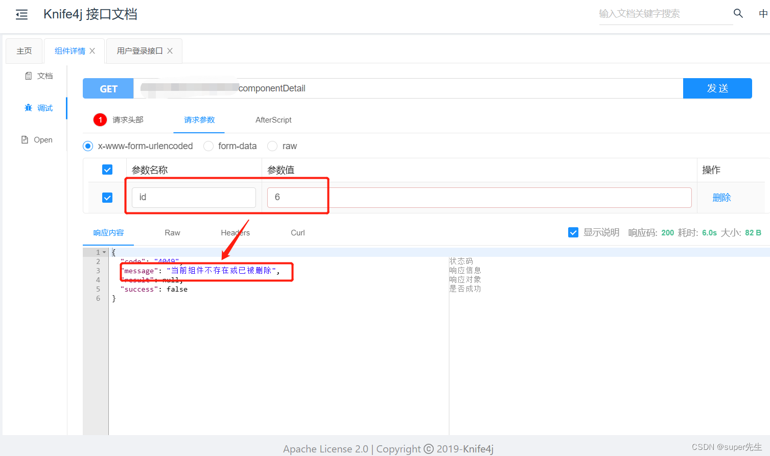Click the Knife4j 接口文档 title
The image size is (770, 456).
pos(90,14)
